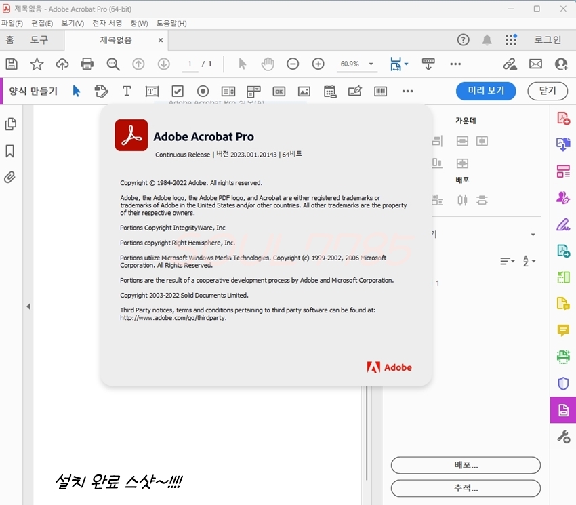Screen dimensions: 576x505
Task: Open the 파일(F) menu
Action: pyautogui.click(x=12, y=23)
